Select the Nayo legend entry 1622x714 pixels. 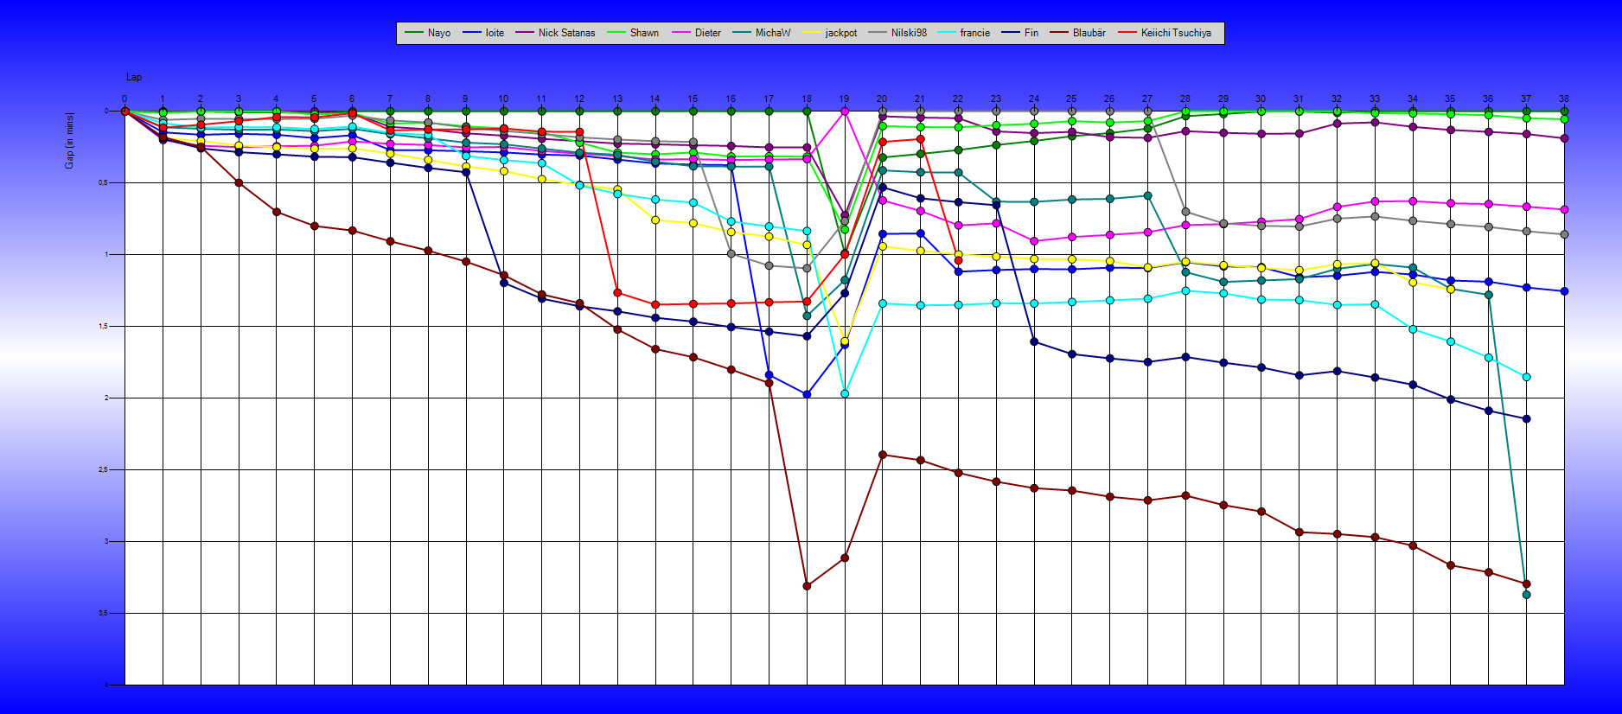pyautogui.click(x=427, y=33)
